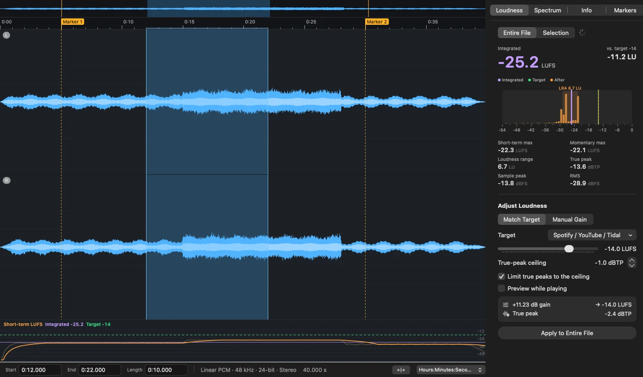Click the Short-term LUFS legend label
Image resolution: width=643 pixels, height=377 pixels.
pos(23,325)
